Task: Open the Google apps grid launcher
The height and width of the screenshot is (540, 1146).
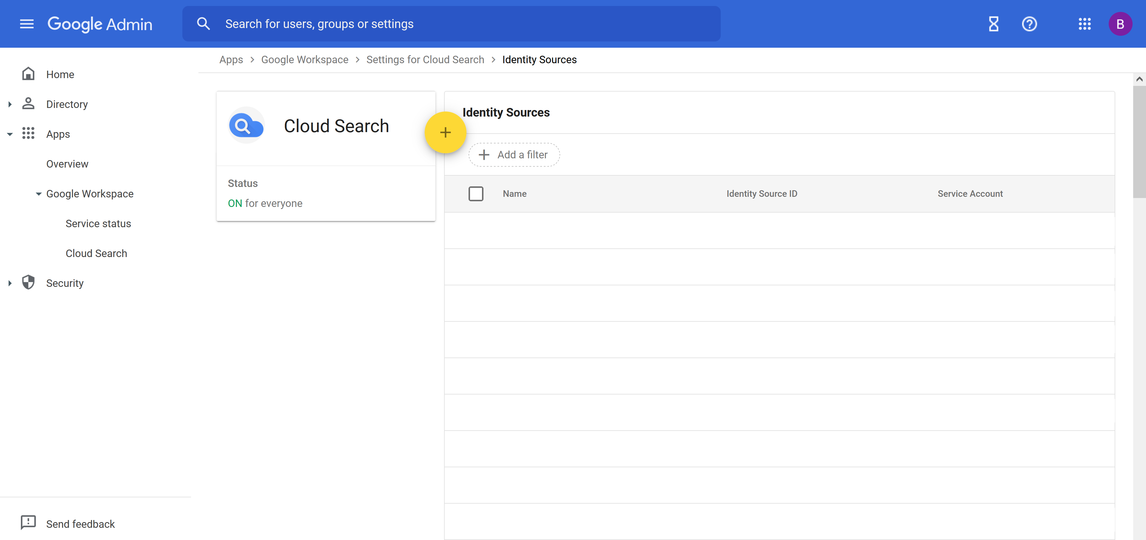Action: 1085,24
